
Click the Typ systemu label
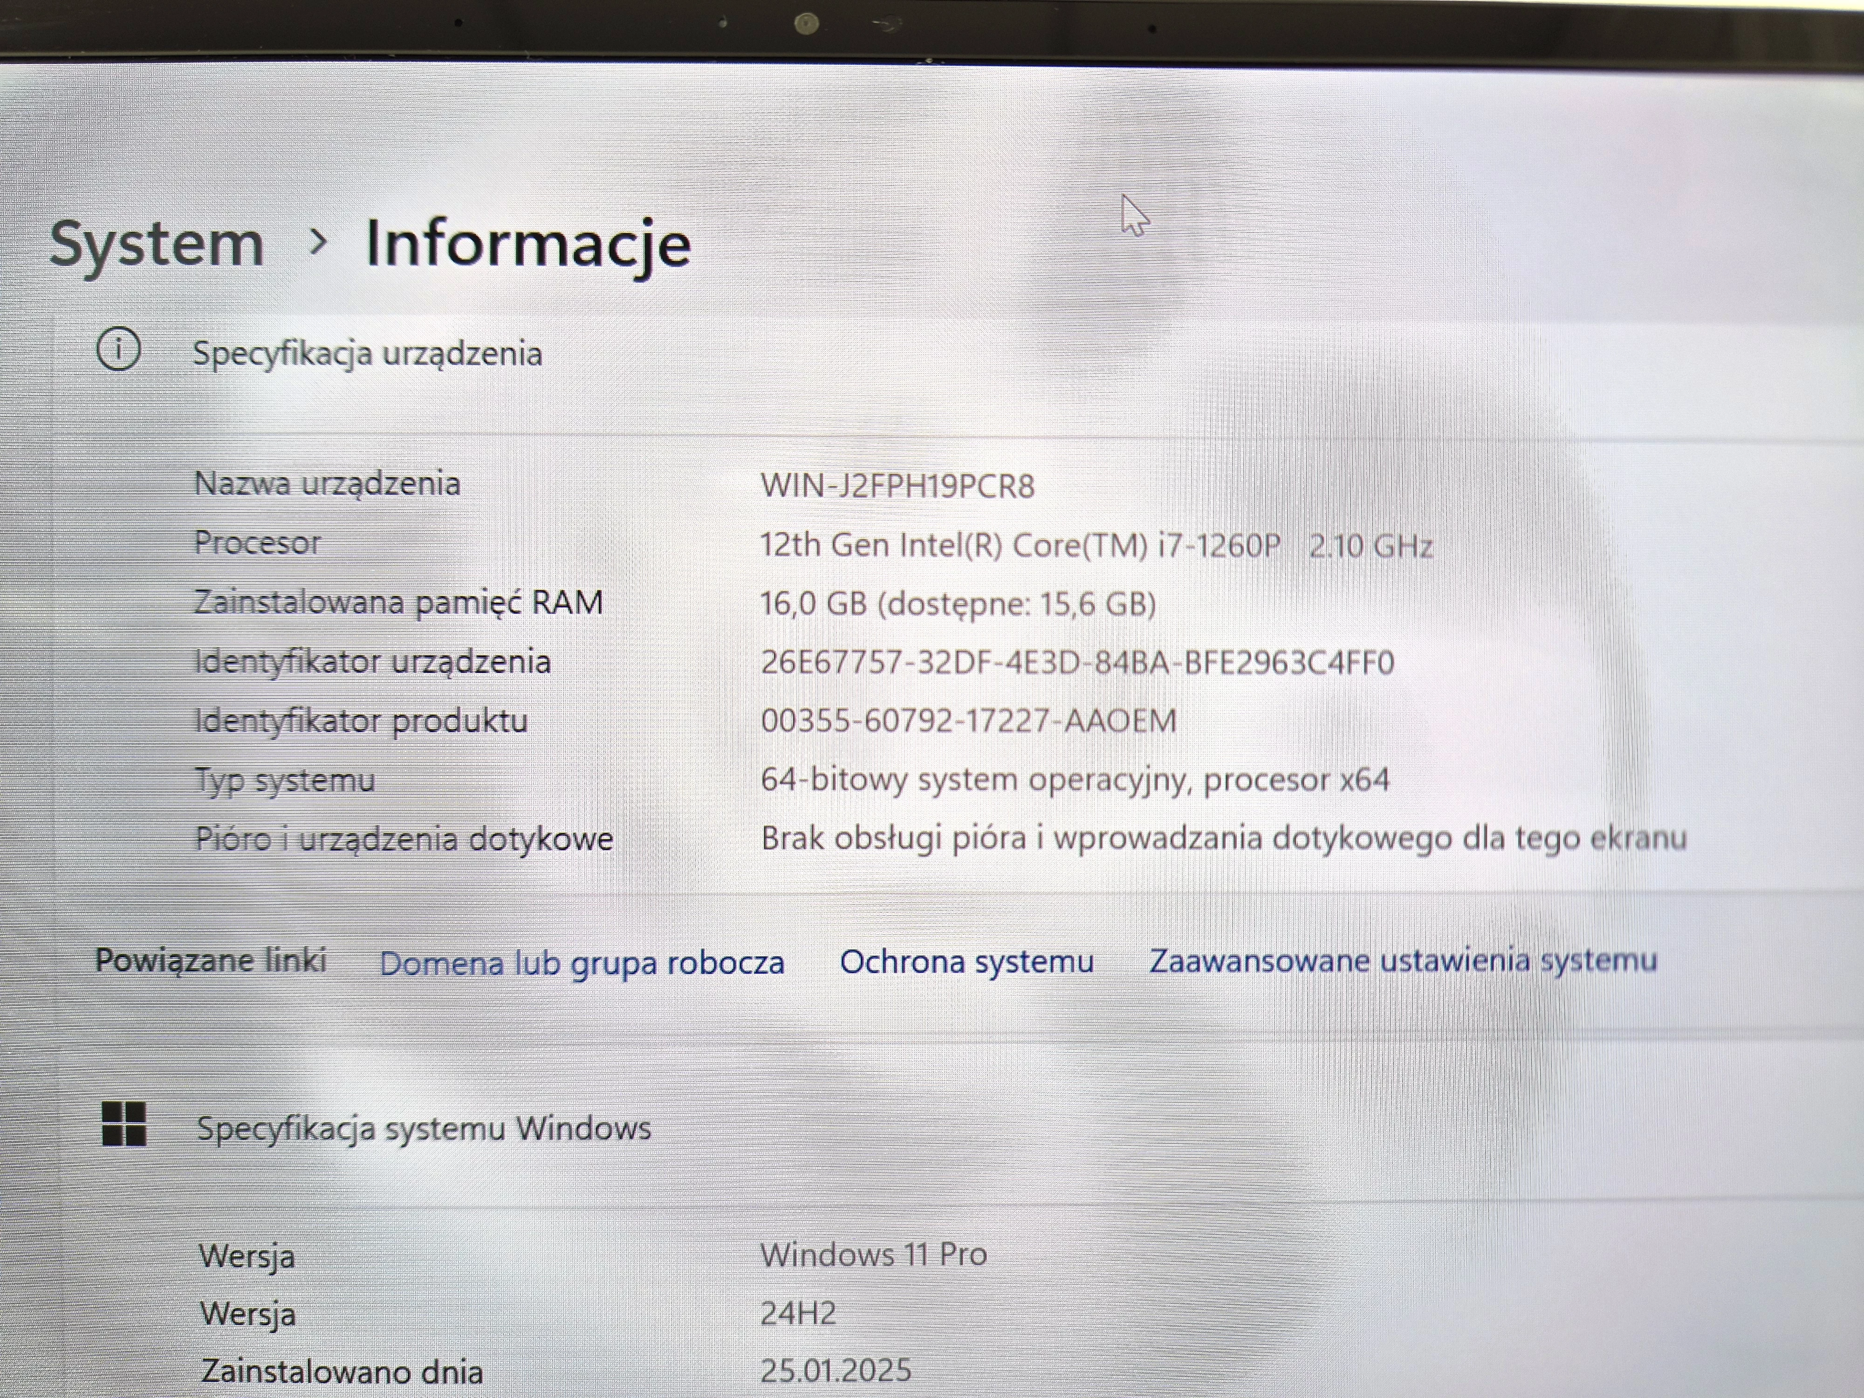point(285,781)
